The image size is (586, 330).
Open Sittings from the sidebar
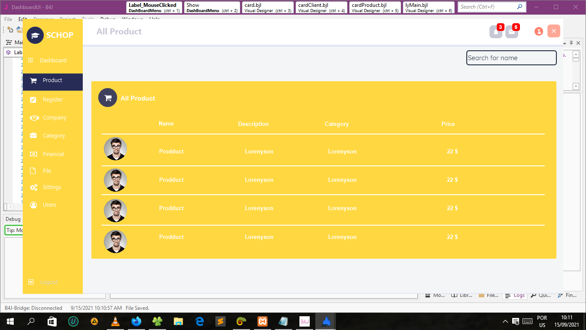coord(46,187)
